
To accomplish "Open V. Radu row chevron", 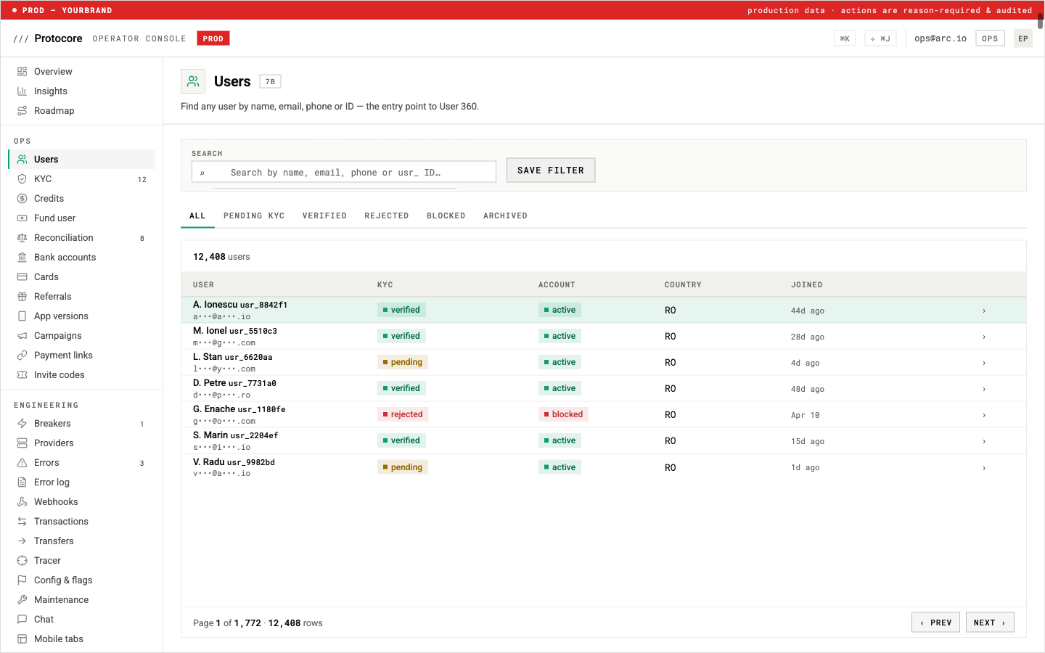I will (x=984, y=468).
